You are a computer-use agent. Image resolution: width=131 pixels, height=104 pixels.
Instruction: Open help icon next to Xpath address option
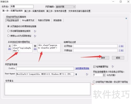(x=35, y=36)
